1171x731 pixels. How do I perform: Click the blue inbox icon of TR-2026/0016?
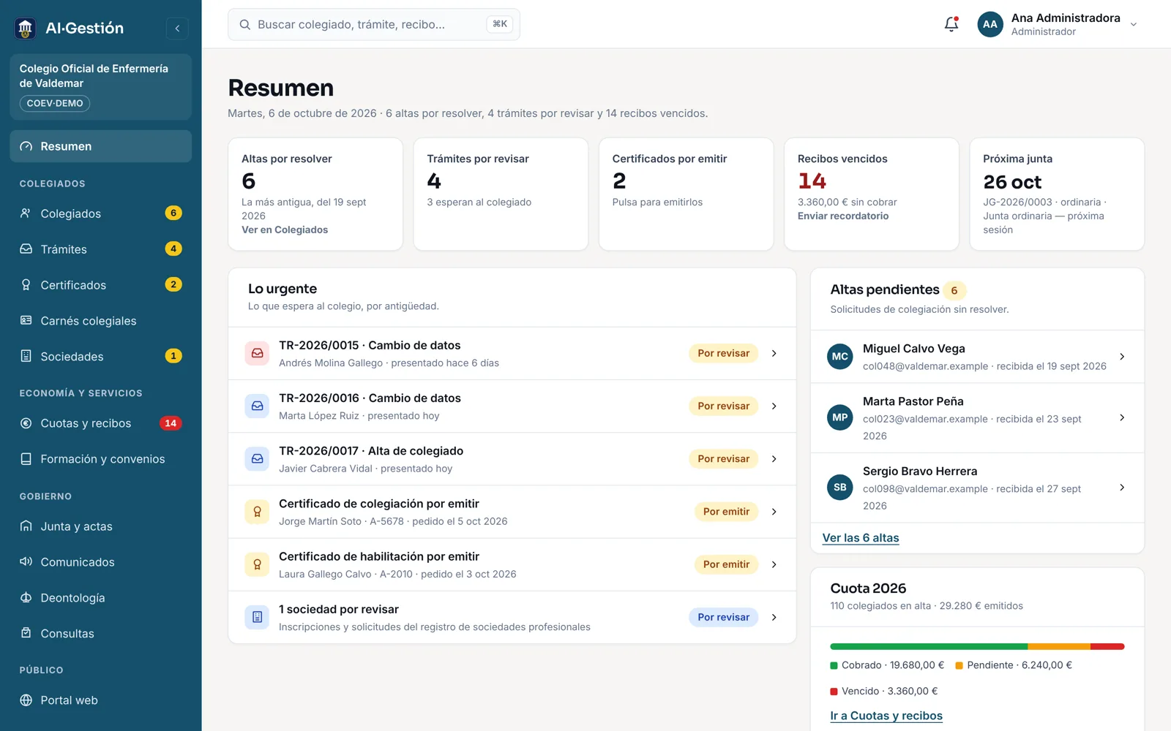click(257, 406)
